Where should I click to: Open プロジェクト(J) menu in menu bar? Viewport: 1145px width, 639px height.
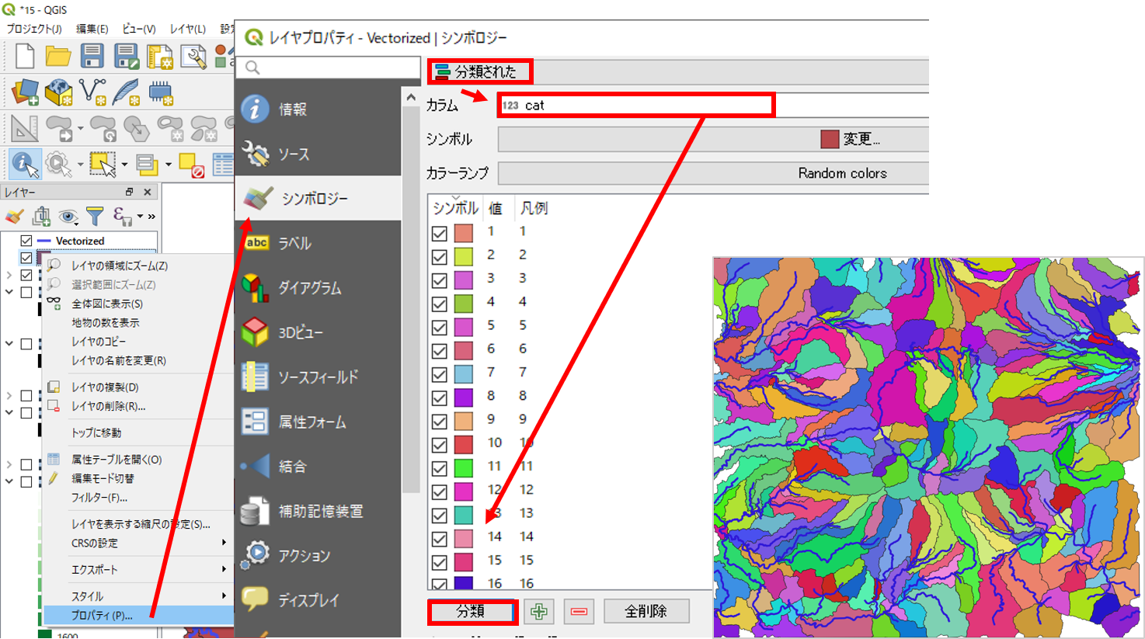click(34, 29)
